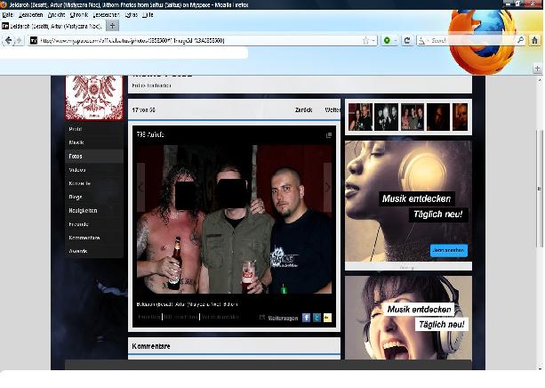Click the expand icon above the photo
This screenshot has height=388, width=545.
329,135
